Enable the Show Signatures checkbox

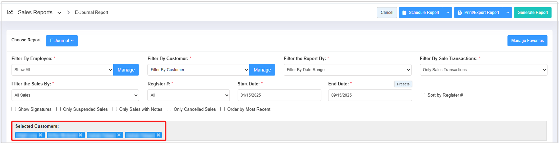14,109
